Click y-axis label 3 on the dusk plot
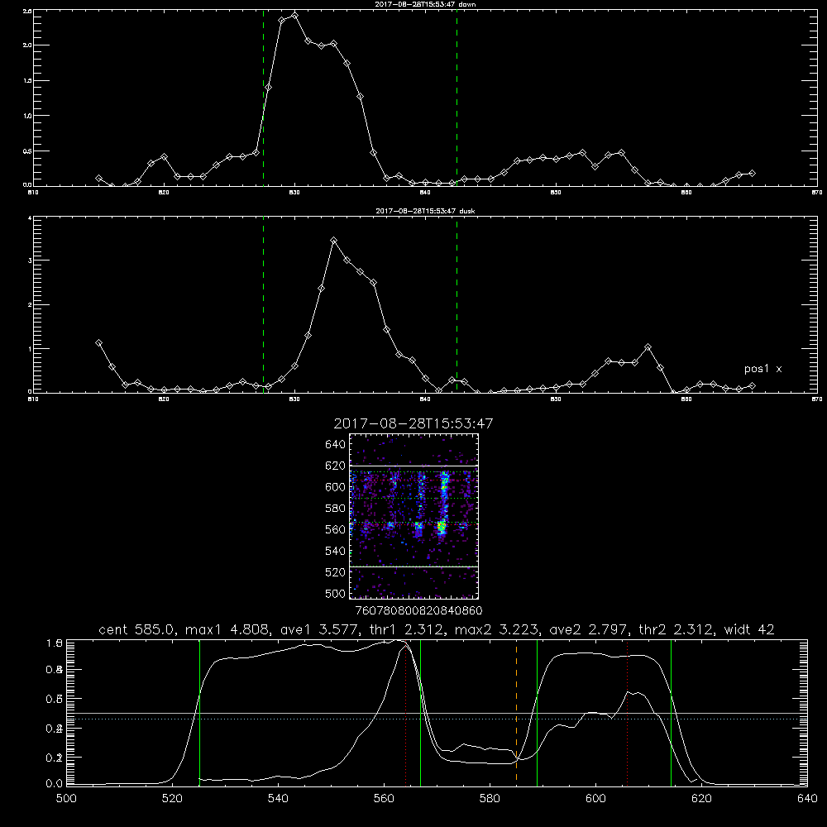 pyautogui.click(x=30, y=261)
